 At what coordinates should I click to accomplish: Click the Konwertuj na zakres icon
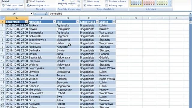(28, 5)
